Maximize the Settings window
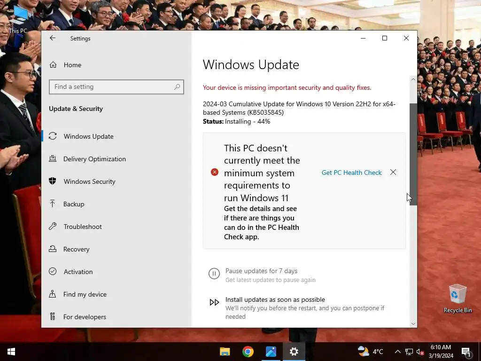The width and height of the screenshot is (481, 361). click(x=385, y=38)
